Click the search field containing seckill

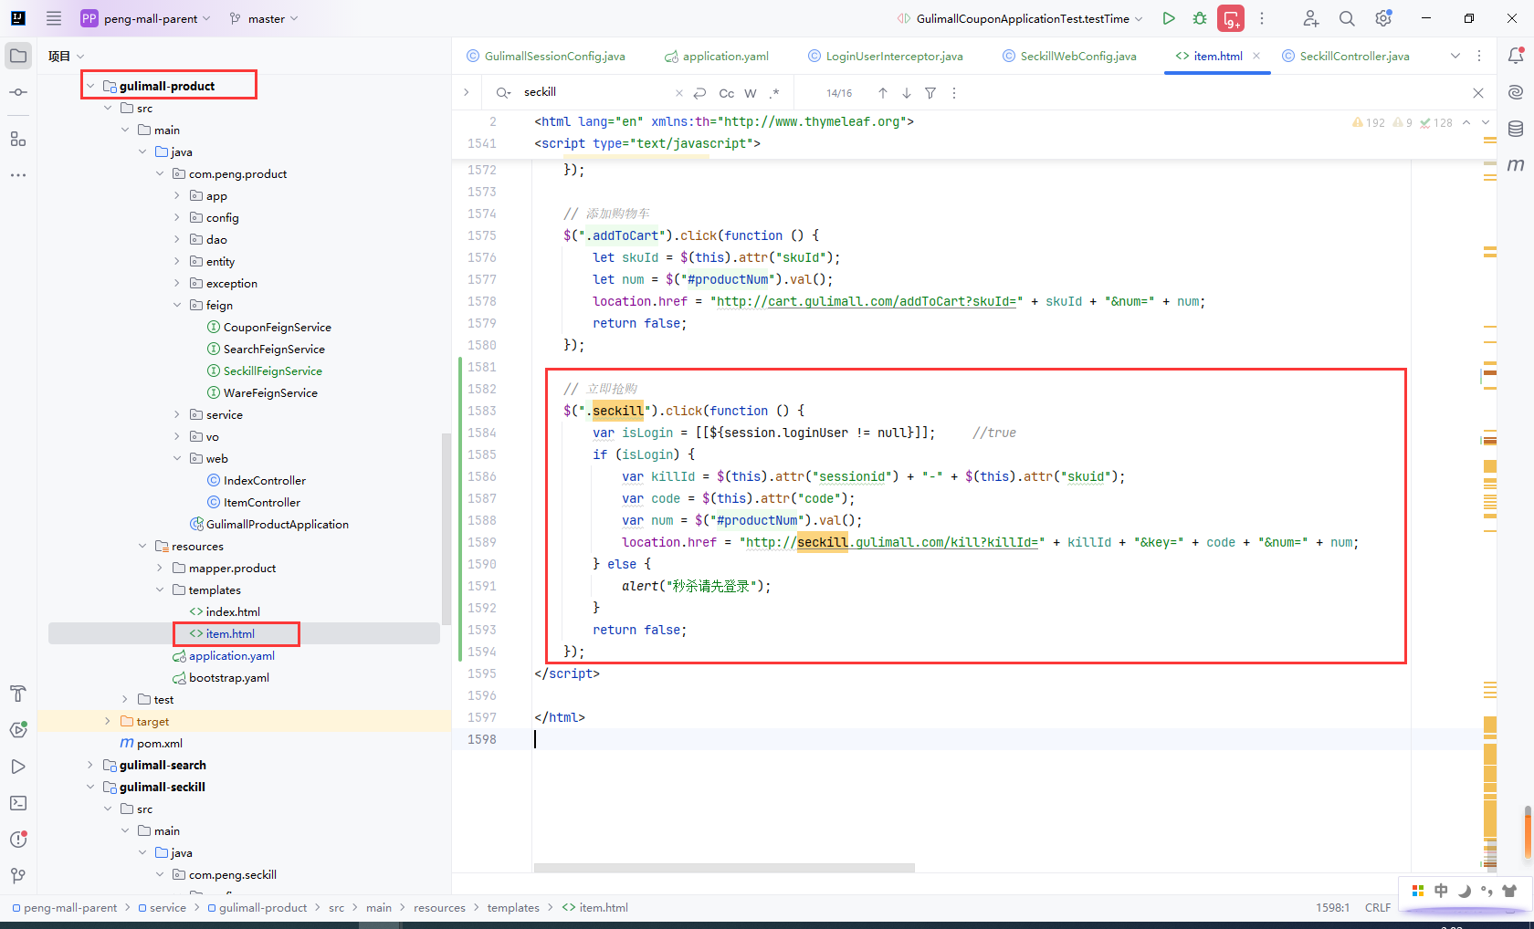[595, 92]
